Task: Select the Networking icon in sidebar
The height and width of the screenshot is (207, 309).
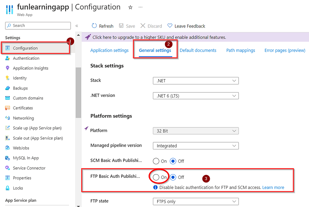Action: (x=7, y=118)
